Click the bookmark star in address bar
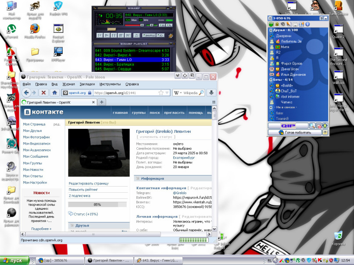The width and height of the screenshot is (354, 265). 161,92
